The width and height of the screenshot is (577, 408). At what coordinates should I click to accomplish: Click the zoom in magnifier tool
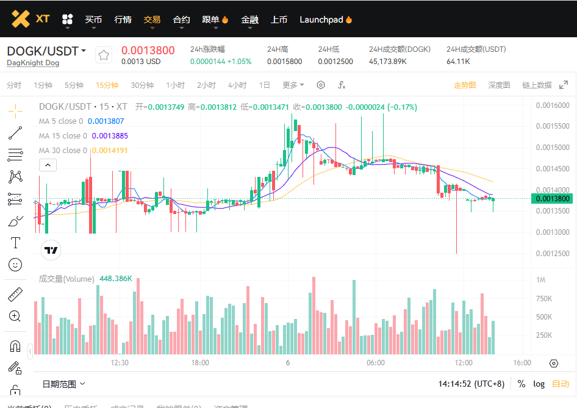(16, 316)
